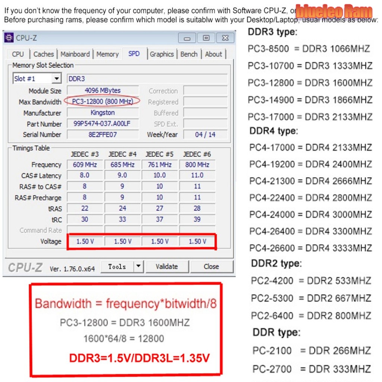Screen dimensions: 382x382
Task: Click the Tools button
Action: (117, 266)
